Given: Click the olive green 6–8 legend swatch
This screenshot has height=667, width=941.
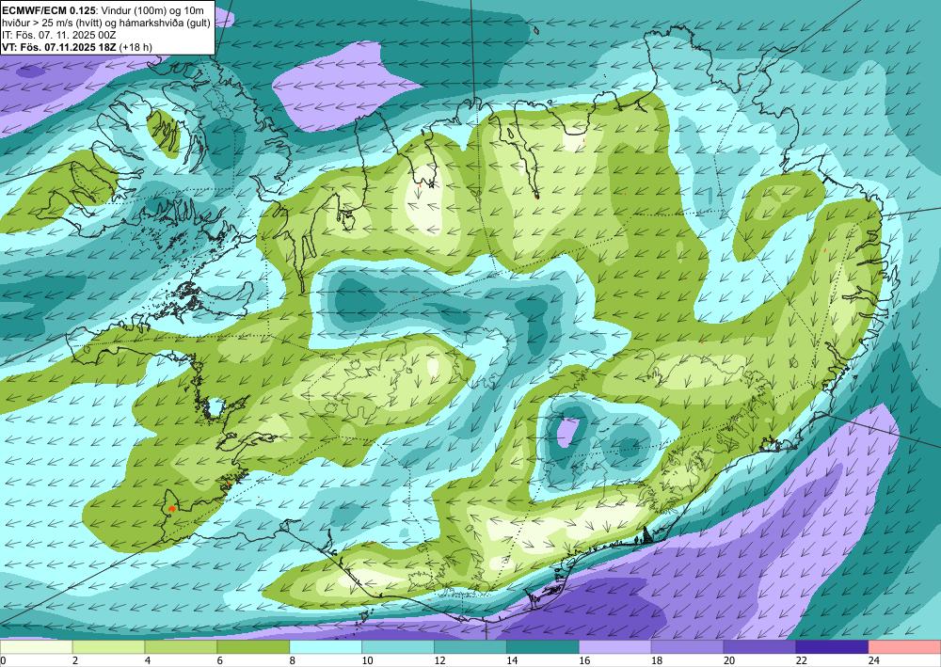Looking at the screenshot, I should (x=253, y=647).
